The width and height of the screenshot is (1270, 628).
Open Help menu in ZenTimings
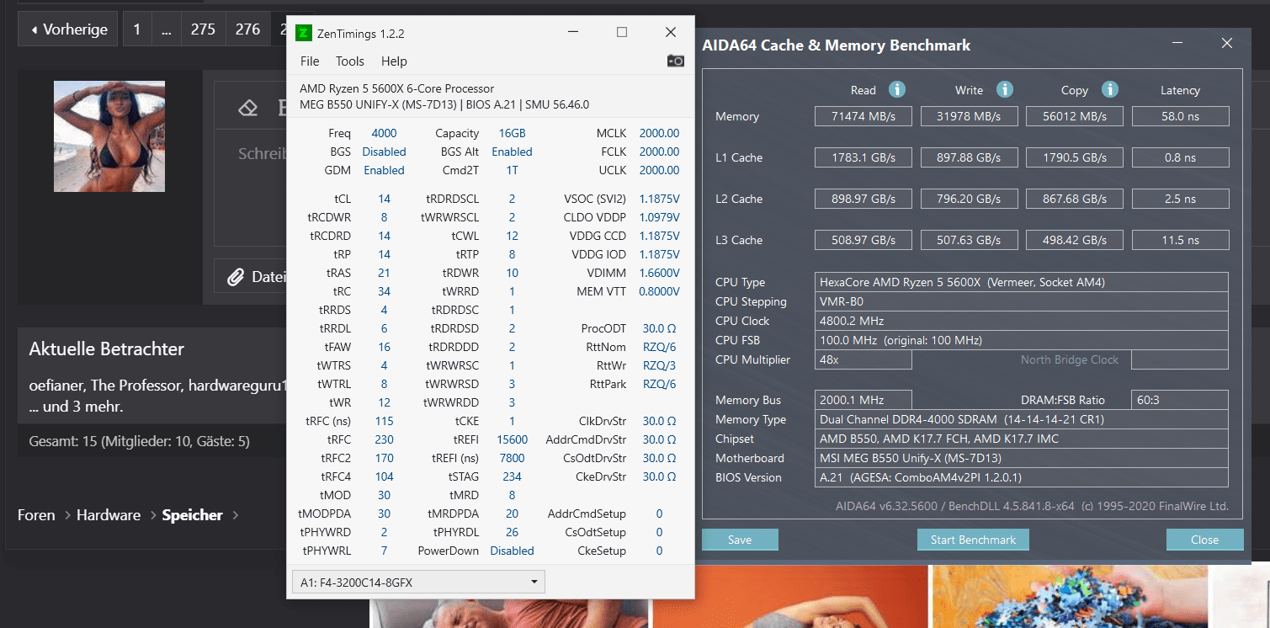click(x=394, y=61)
